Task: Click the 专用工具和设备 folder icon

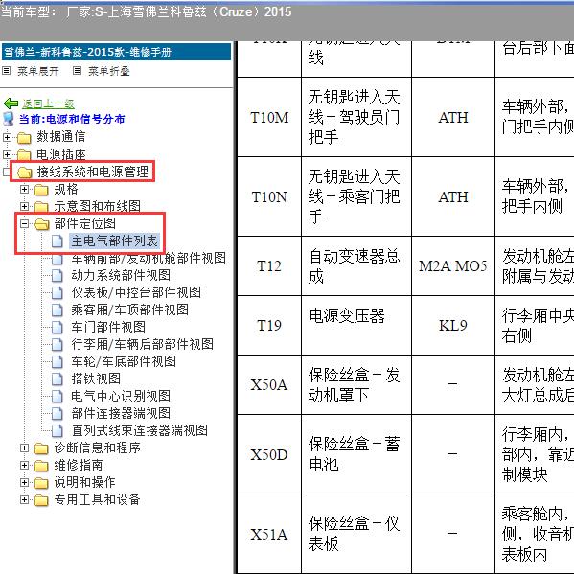Action: (41, 500)
